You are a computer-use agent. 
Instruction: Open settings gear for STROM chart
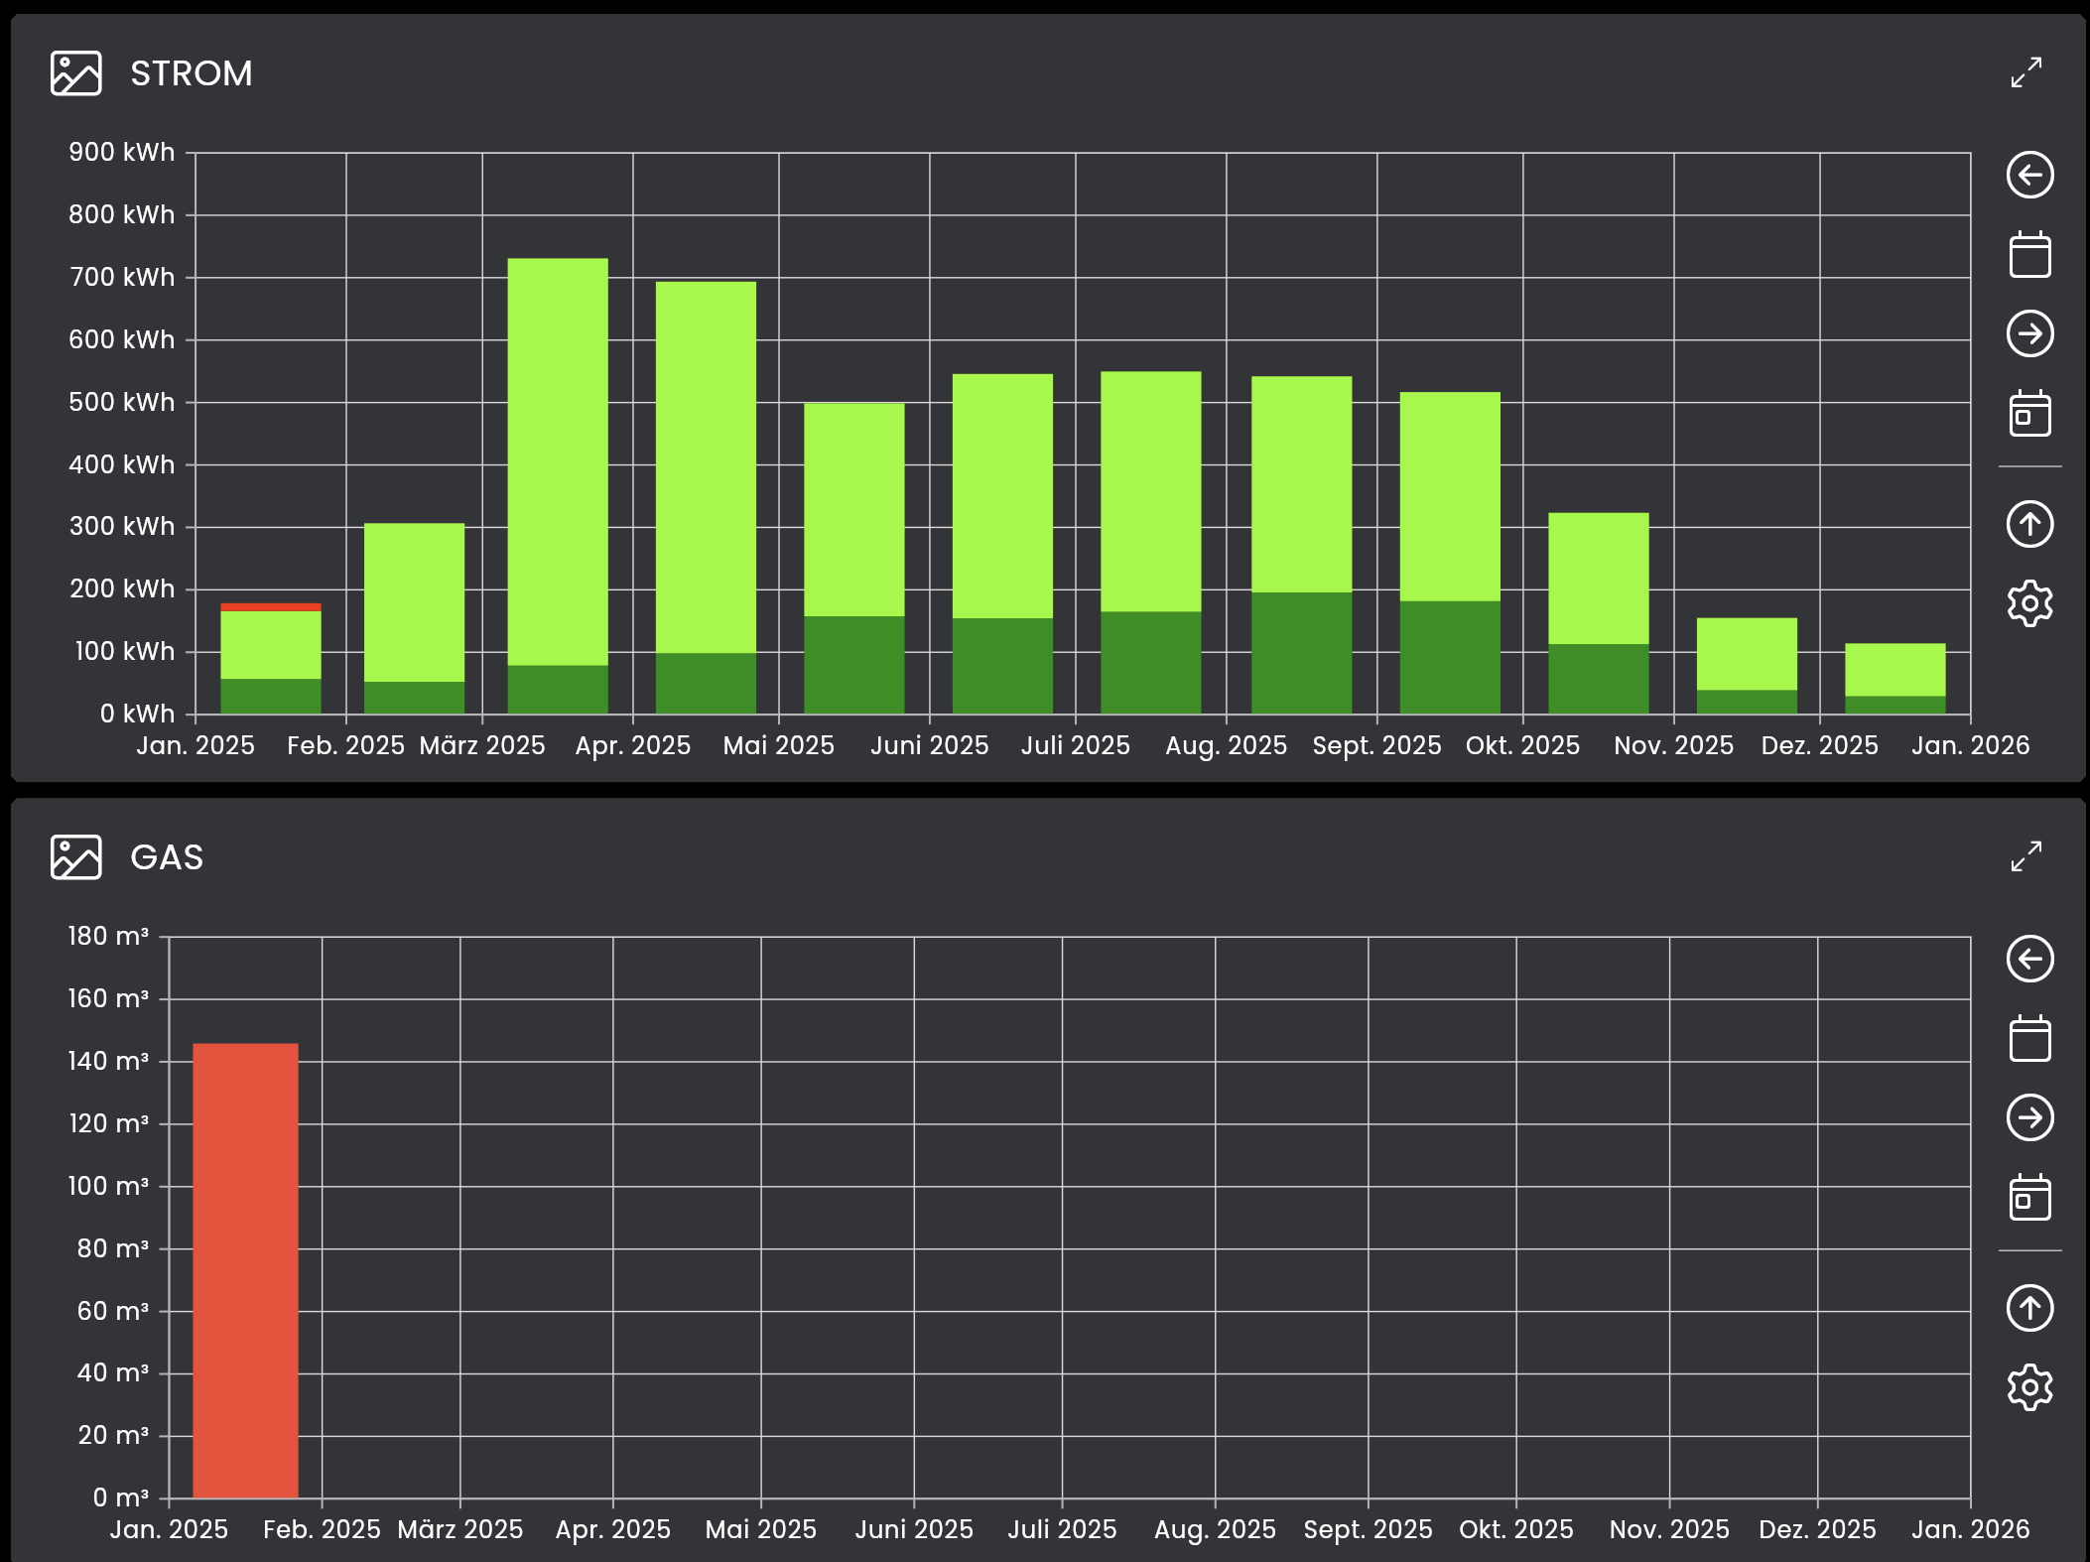(2029, 603)
